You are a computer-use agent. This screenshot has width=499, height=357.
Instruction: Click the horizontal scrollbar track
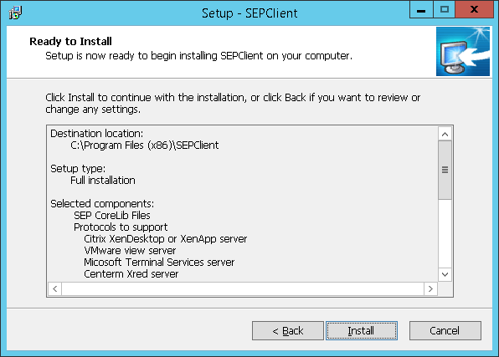243,288
